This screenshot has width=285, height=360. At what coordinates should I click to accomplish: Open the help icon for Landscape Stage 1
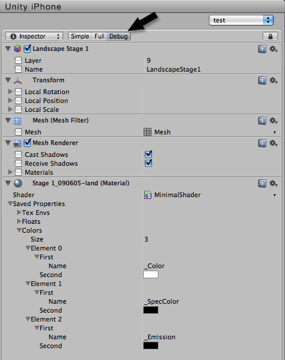(x=262, y=49)
